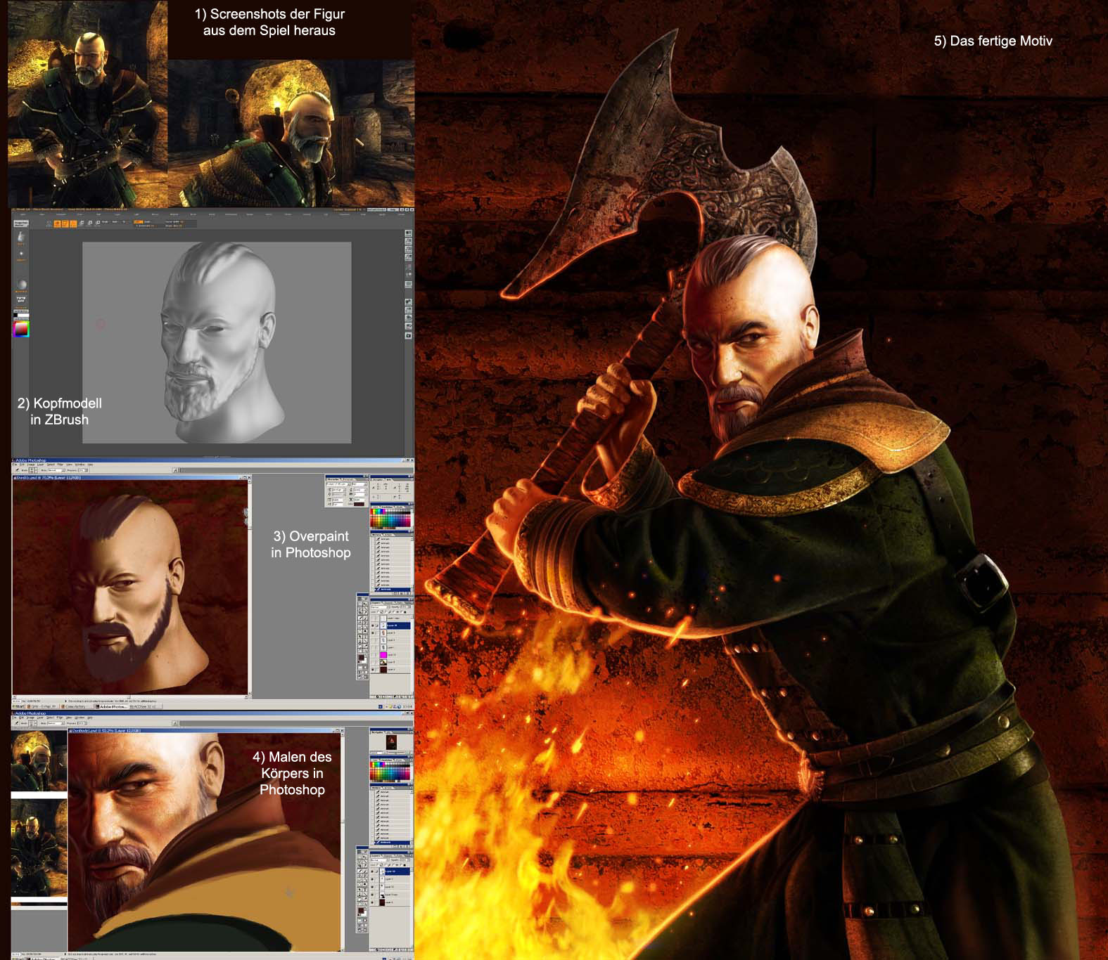Open layer Opacity dropdown in Don01c layers panel
Viewport: 1108px width, 960px height.
[x=405, y=607]
